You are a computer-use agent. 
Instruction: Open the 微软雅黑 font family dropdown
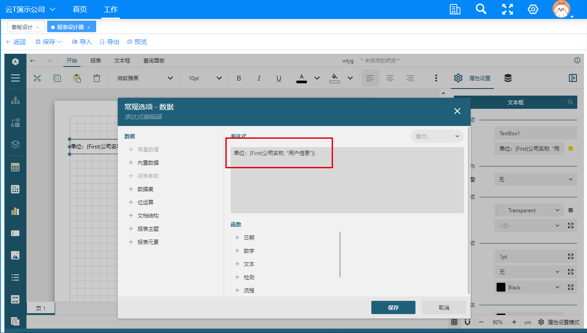[x=145, y=78]
